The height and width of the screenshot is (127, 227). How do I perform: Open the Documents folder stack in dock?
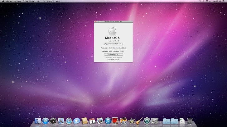point(174,121)
